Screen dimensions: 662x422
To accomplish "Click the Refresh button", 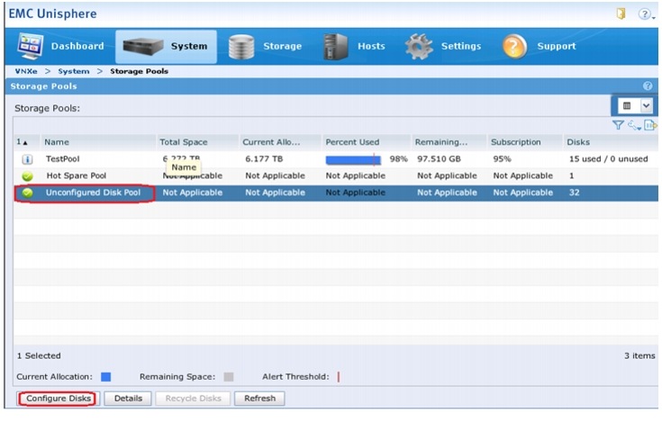I will click(x=259, y=399).
